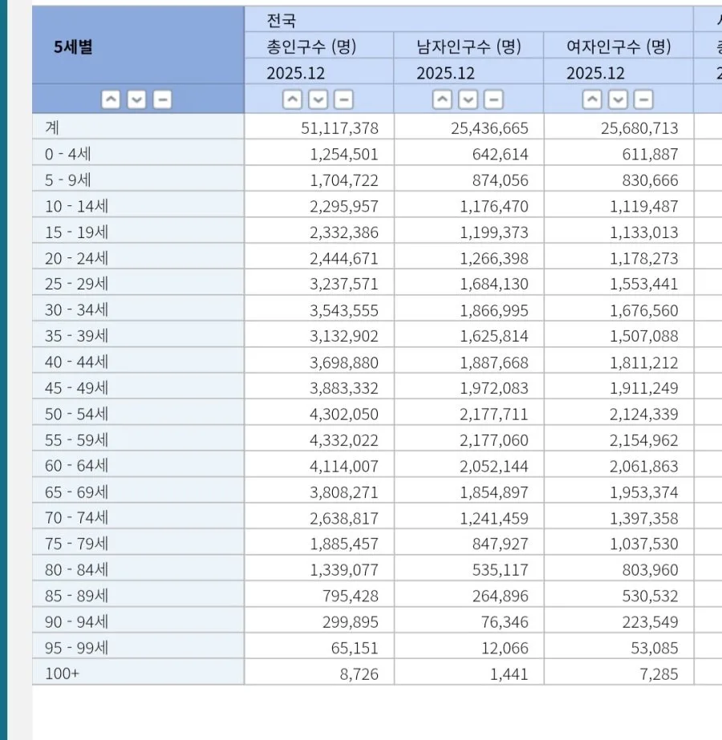Reset 남자인구수 column sort with minus icon
The image size is (722, 740).
click(494, 99)
